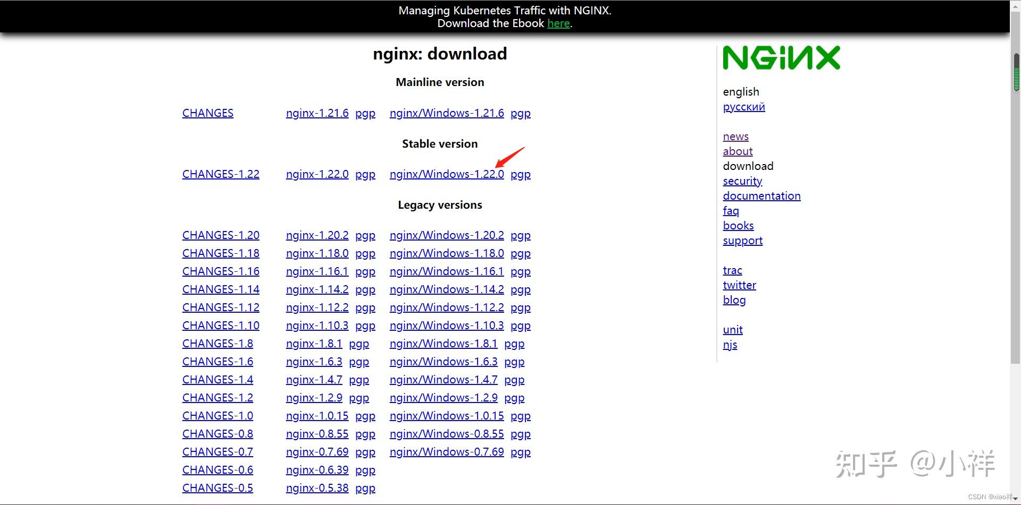Download nginx-1.21.6 mainline source
The height and width of the screenshot is (505, 1021).
[317, 113]
